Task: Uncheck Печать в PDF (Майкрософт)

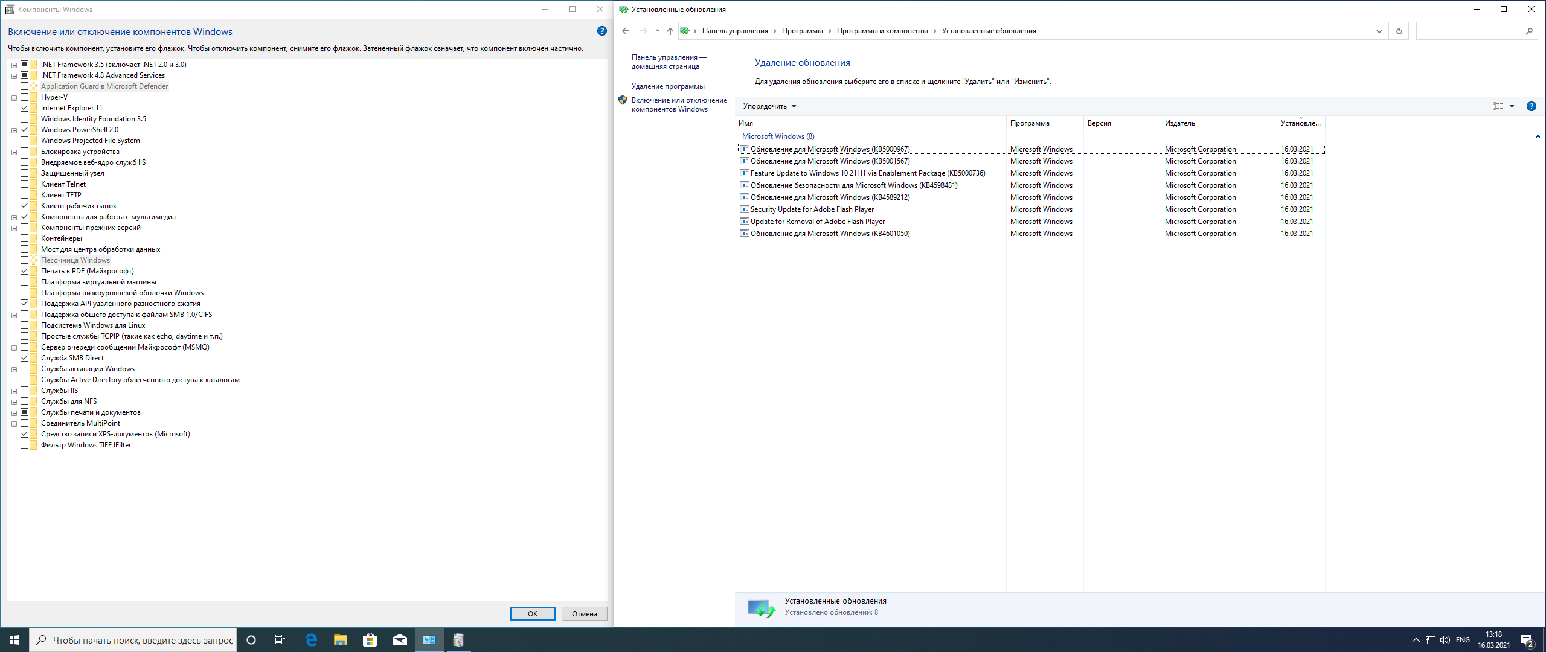Action: (x=25, y=271)
